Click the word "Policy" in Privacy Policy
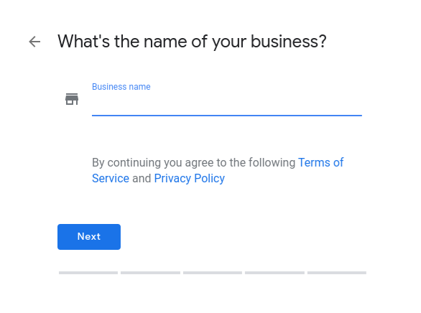This screenshot has width=421, height=313. pos(210,179)
